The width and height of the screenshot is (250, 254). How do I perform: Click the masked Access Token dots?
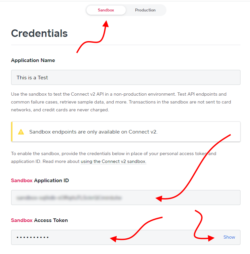click(32, 237)
